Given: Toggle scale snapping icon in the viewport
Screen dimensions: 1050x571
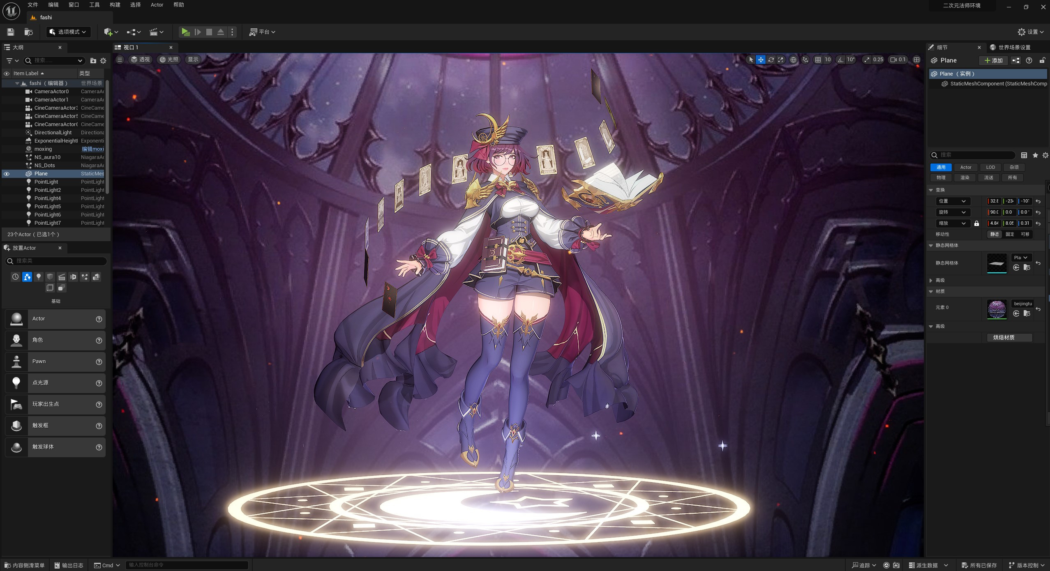Looking at the screenshot, I should click(867, 60).
